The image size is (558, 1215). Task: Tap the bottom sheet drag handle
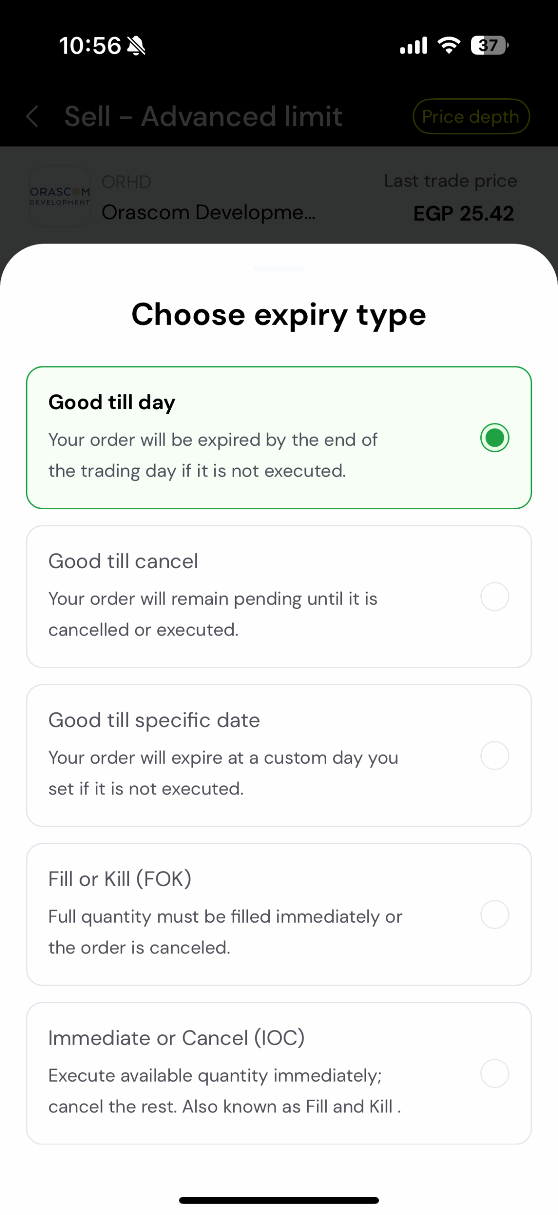279,269
